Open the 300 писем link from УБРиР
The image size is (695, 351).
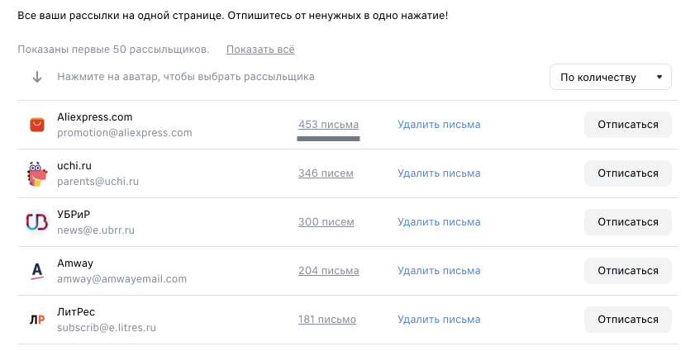point(326,222)
